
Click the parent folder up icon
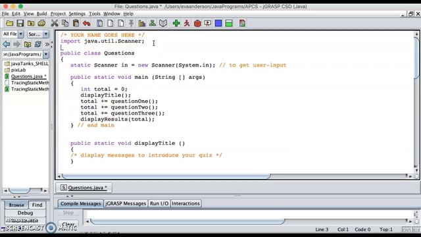(x=28, y=44)
